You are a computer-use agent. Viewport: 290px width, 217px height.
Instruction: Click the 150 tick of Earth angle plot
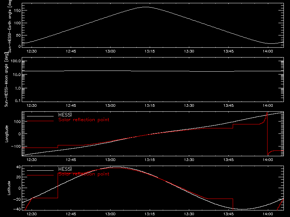click(x=17, y=11)
